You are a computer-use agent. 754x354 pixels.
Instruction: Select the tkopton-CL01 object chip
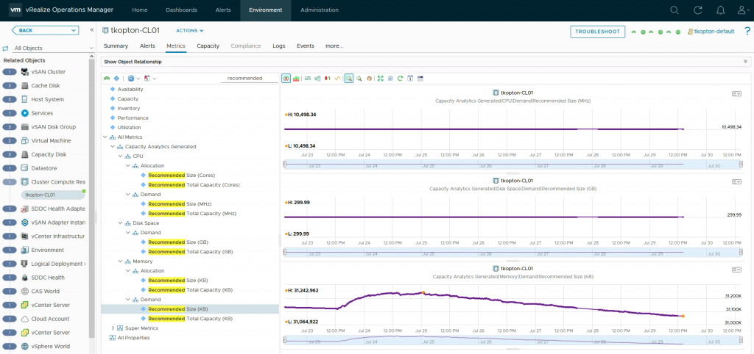pos(53,195)
